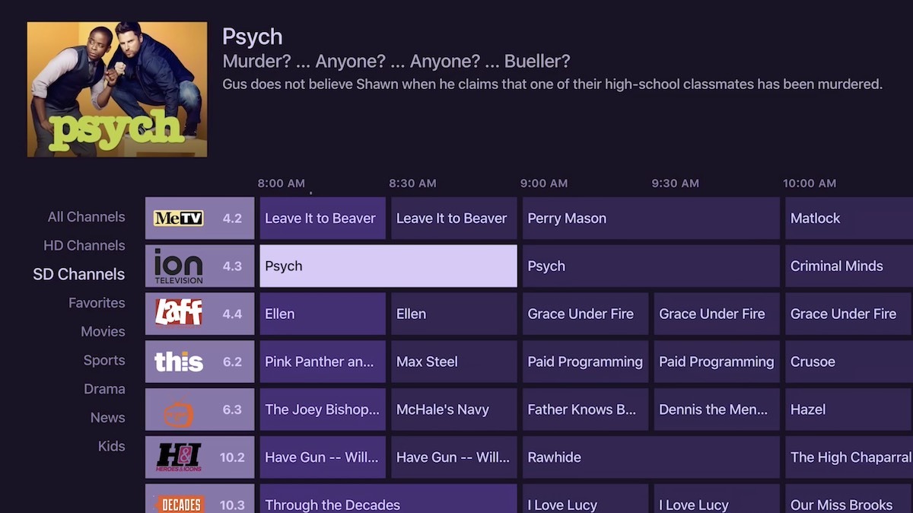Jump to the 8:30 AM time marker
913x513 pixels.
(412, 183)
